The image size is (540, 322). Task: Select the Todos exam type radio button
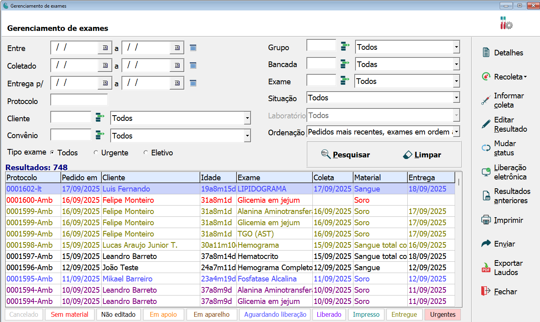[x=52, y=153]
